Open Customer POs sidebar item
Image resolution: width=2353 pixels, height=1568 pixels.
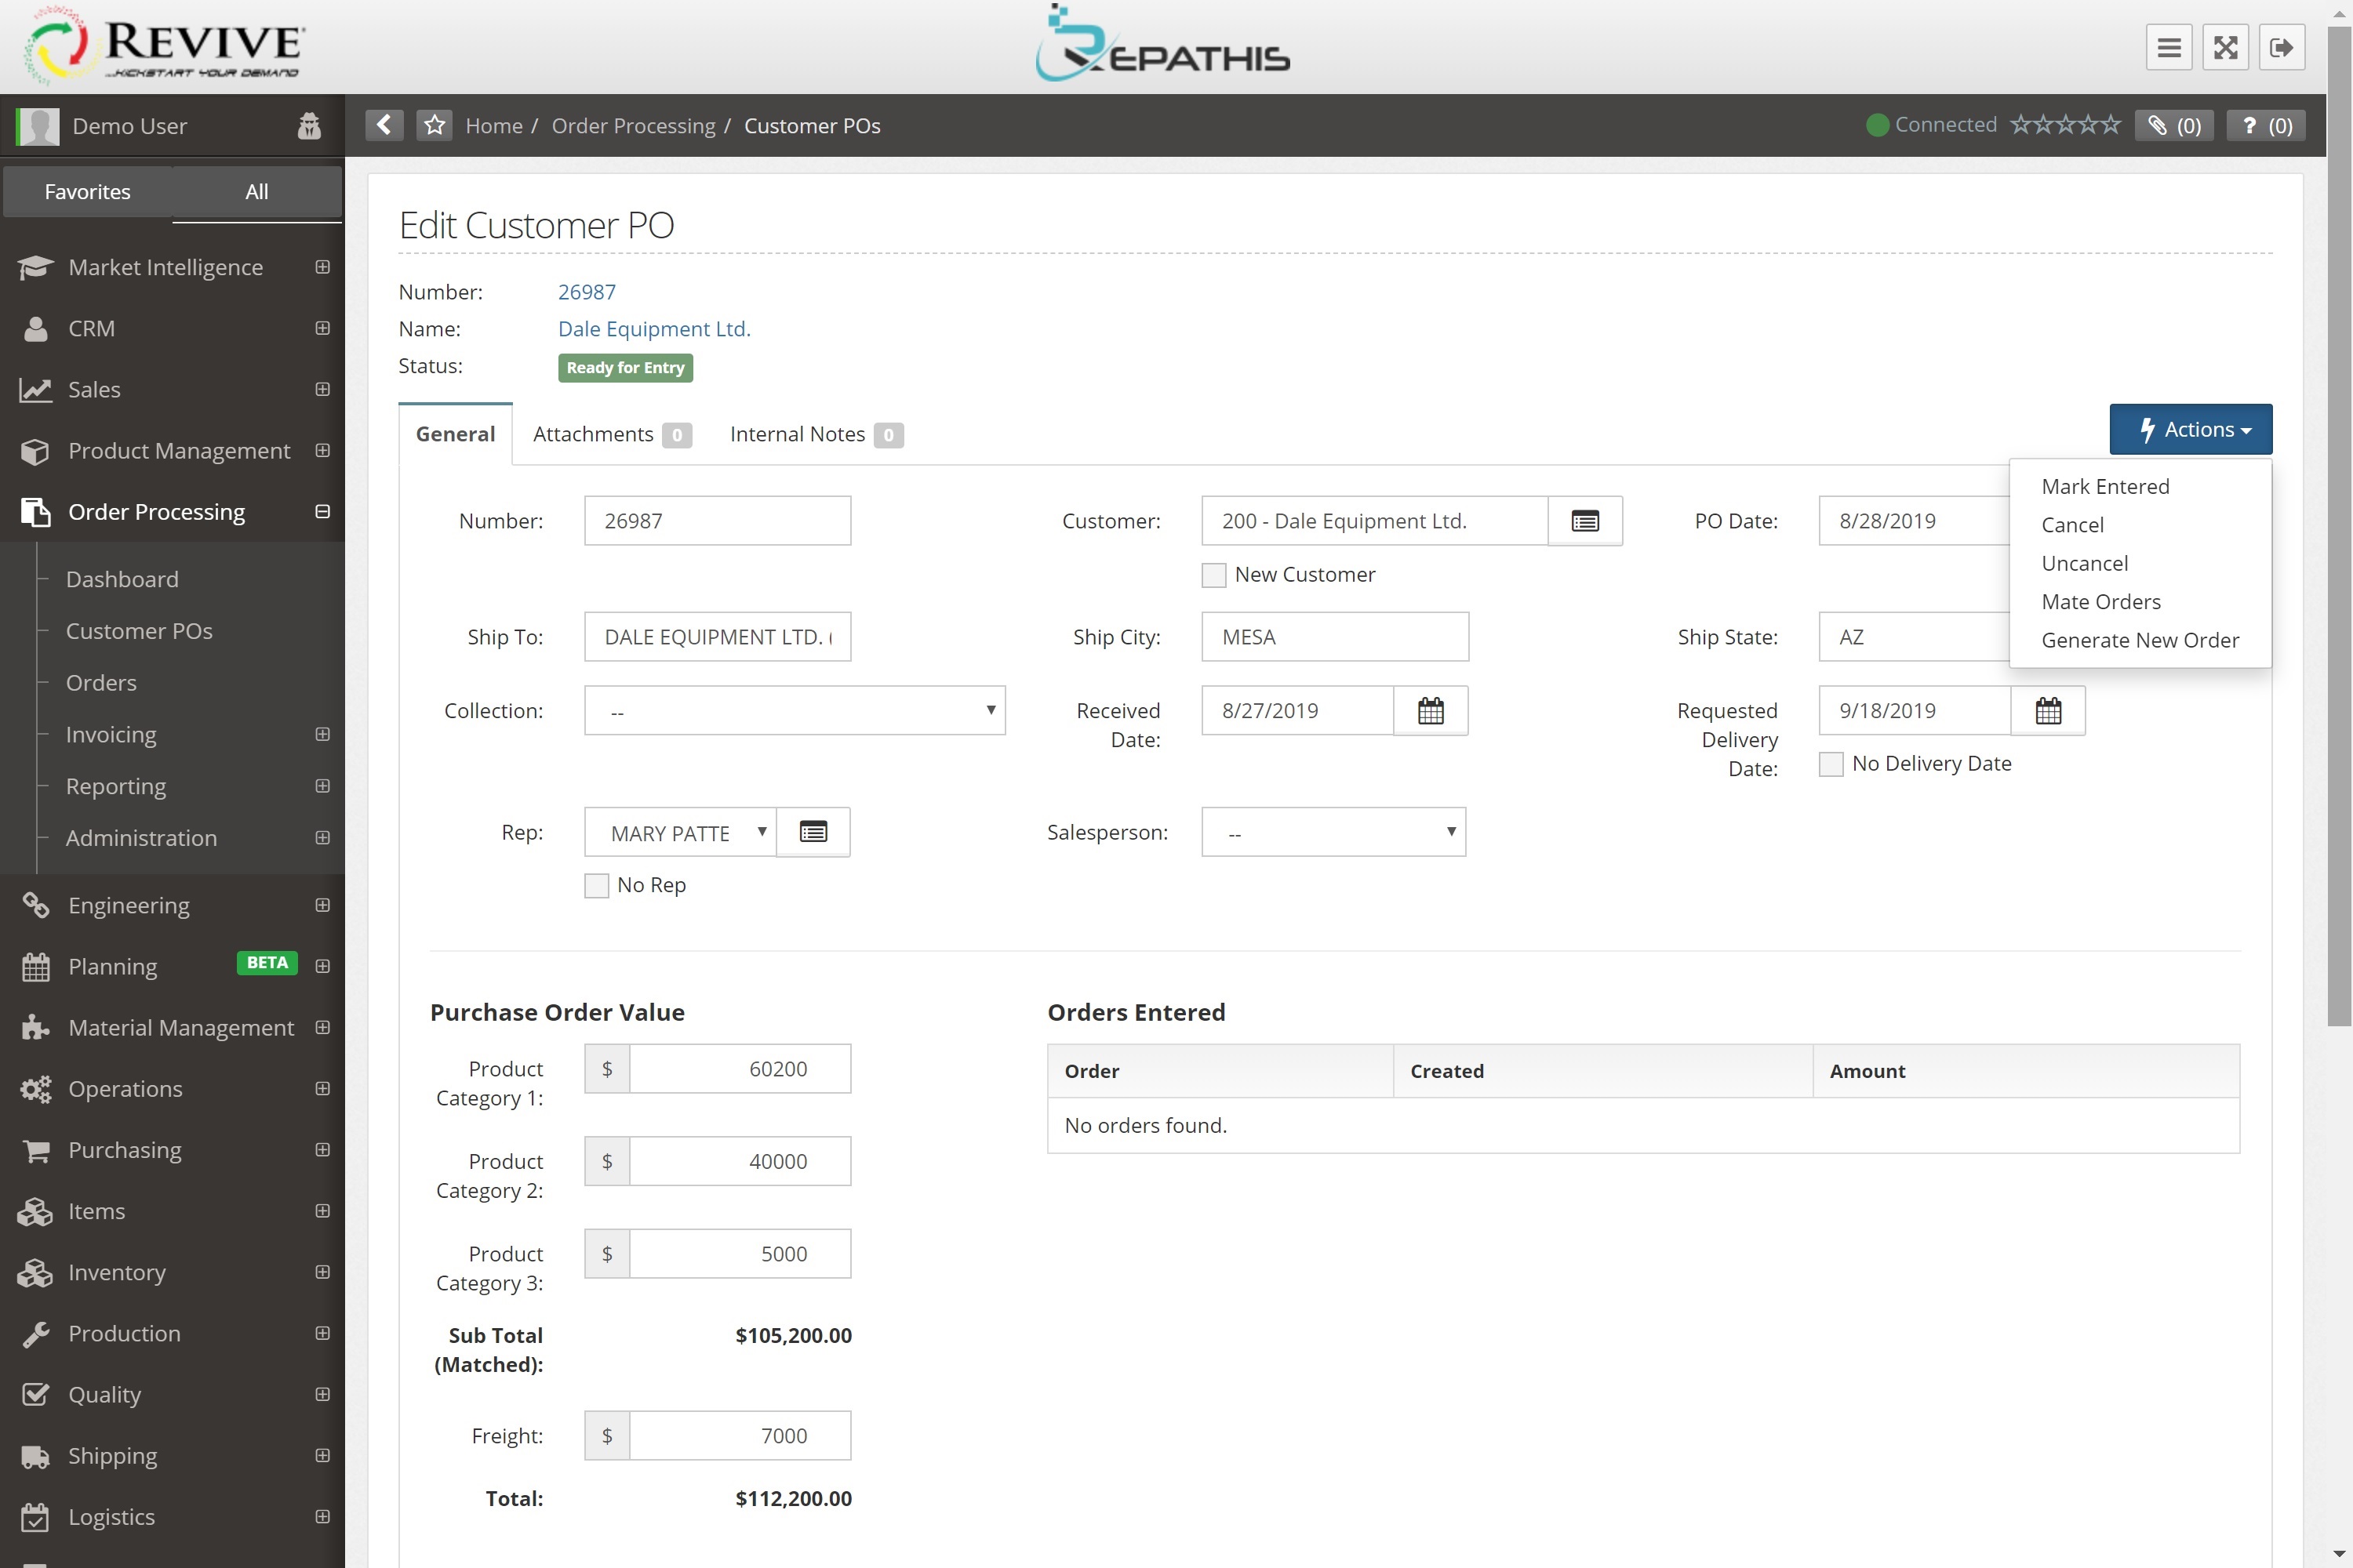click(139, 631)
